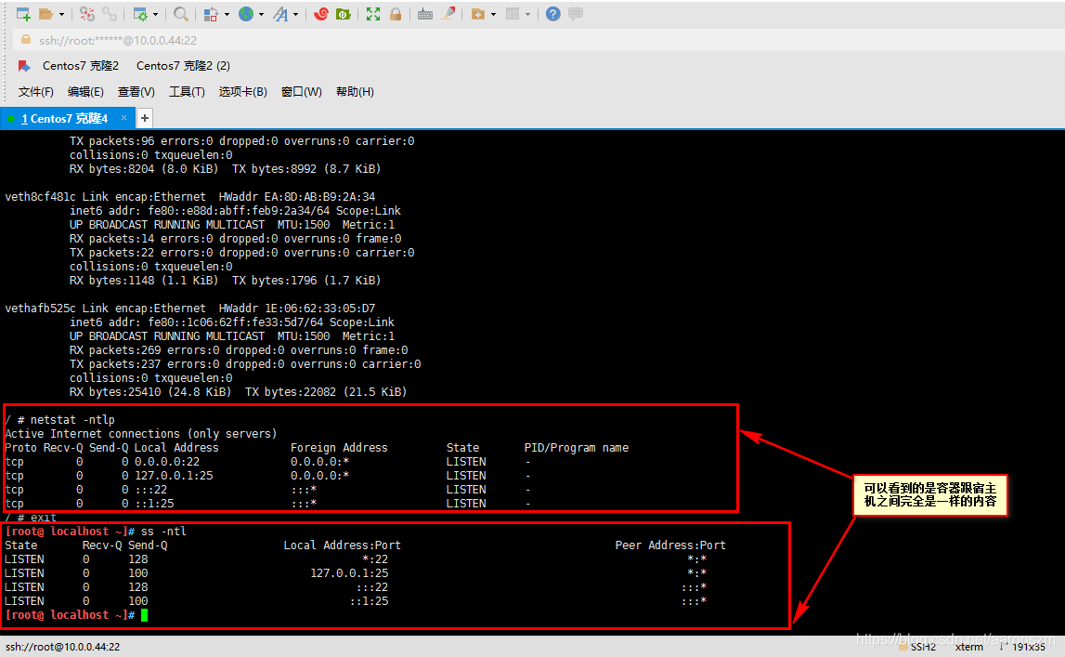This screenshot has width=1065, height=657.
Task: Click the vethafb525c interface name
Action: [40, 309]
